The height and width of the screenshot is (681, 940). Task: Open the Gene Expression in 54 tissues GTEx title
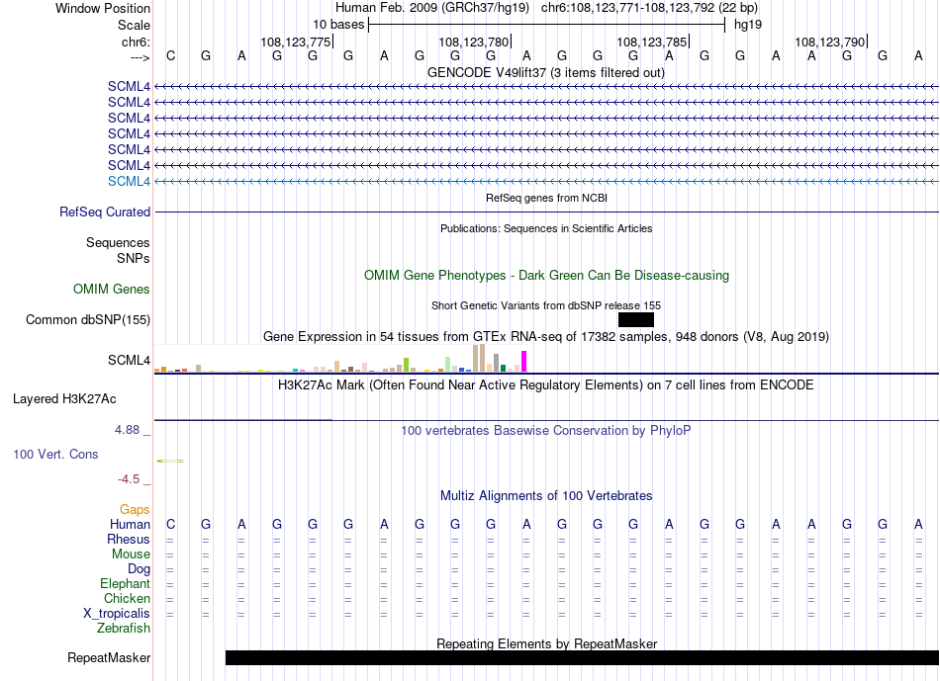[546, 337]
